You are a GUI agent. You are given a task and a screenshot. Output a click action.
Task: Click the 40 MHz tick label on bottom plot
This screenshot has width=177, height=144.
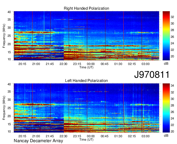[9, 84]
